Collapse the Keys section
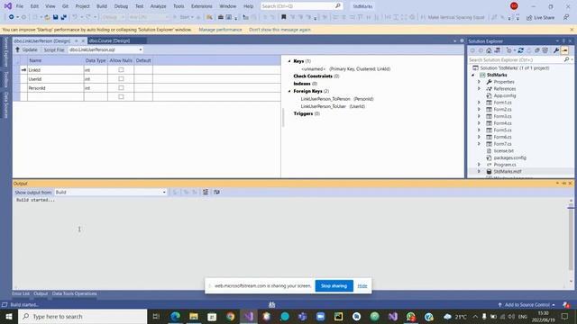The image size is (577, 324). tap(289, 61)
